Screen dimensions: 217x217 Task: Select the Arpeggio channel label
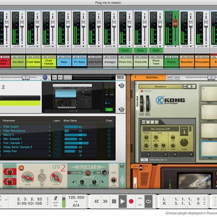tap(110, 62)
